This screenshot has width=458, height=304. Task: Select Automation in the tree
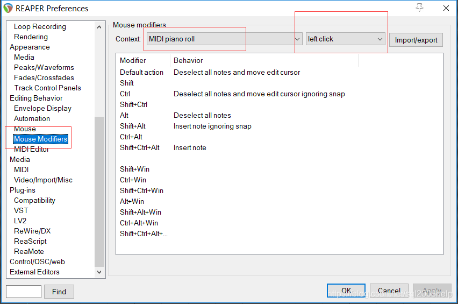[32, 119]
